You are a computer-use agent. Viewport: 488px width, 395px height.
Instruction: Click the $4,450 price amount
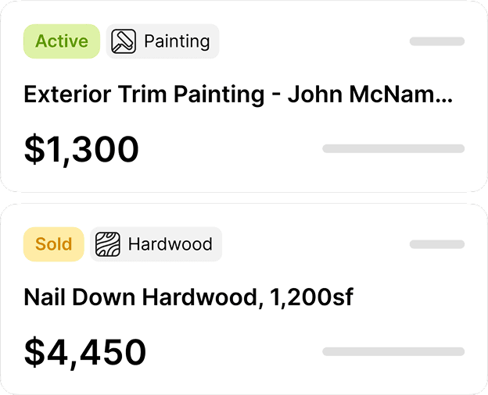(85, 352)
